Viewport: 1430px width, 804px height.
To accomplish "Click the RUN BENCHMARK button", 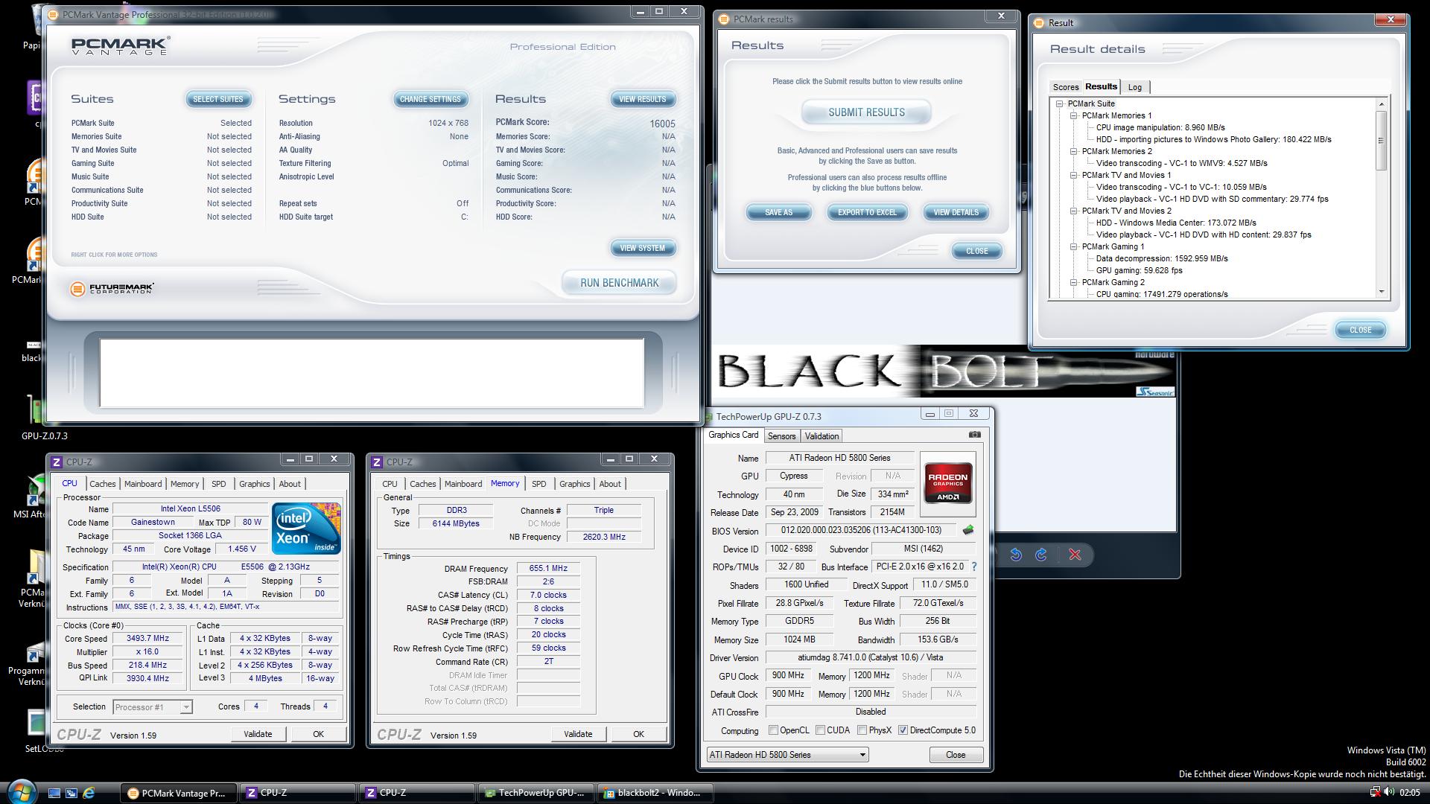I will click(619, 283).
